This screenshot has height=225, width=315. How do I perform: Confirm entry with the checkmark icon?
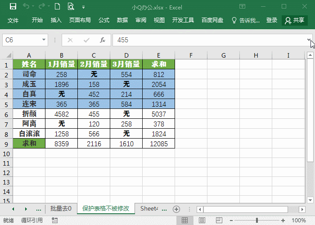coord(86,40)
